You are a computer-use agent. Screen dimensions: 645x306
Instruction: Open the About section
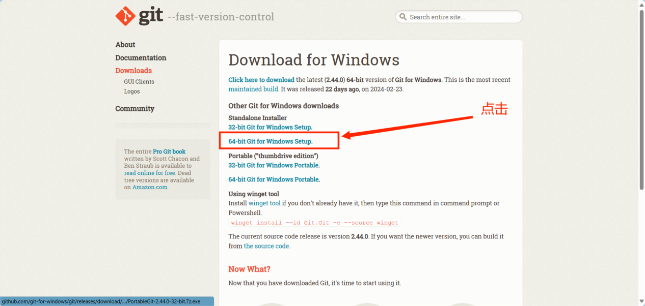tap(125, 45)
